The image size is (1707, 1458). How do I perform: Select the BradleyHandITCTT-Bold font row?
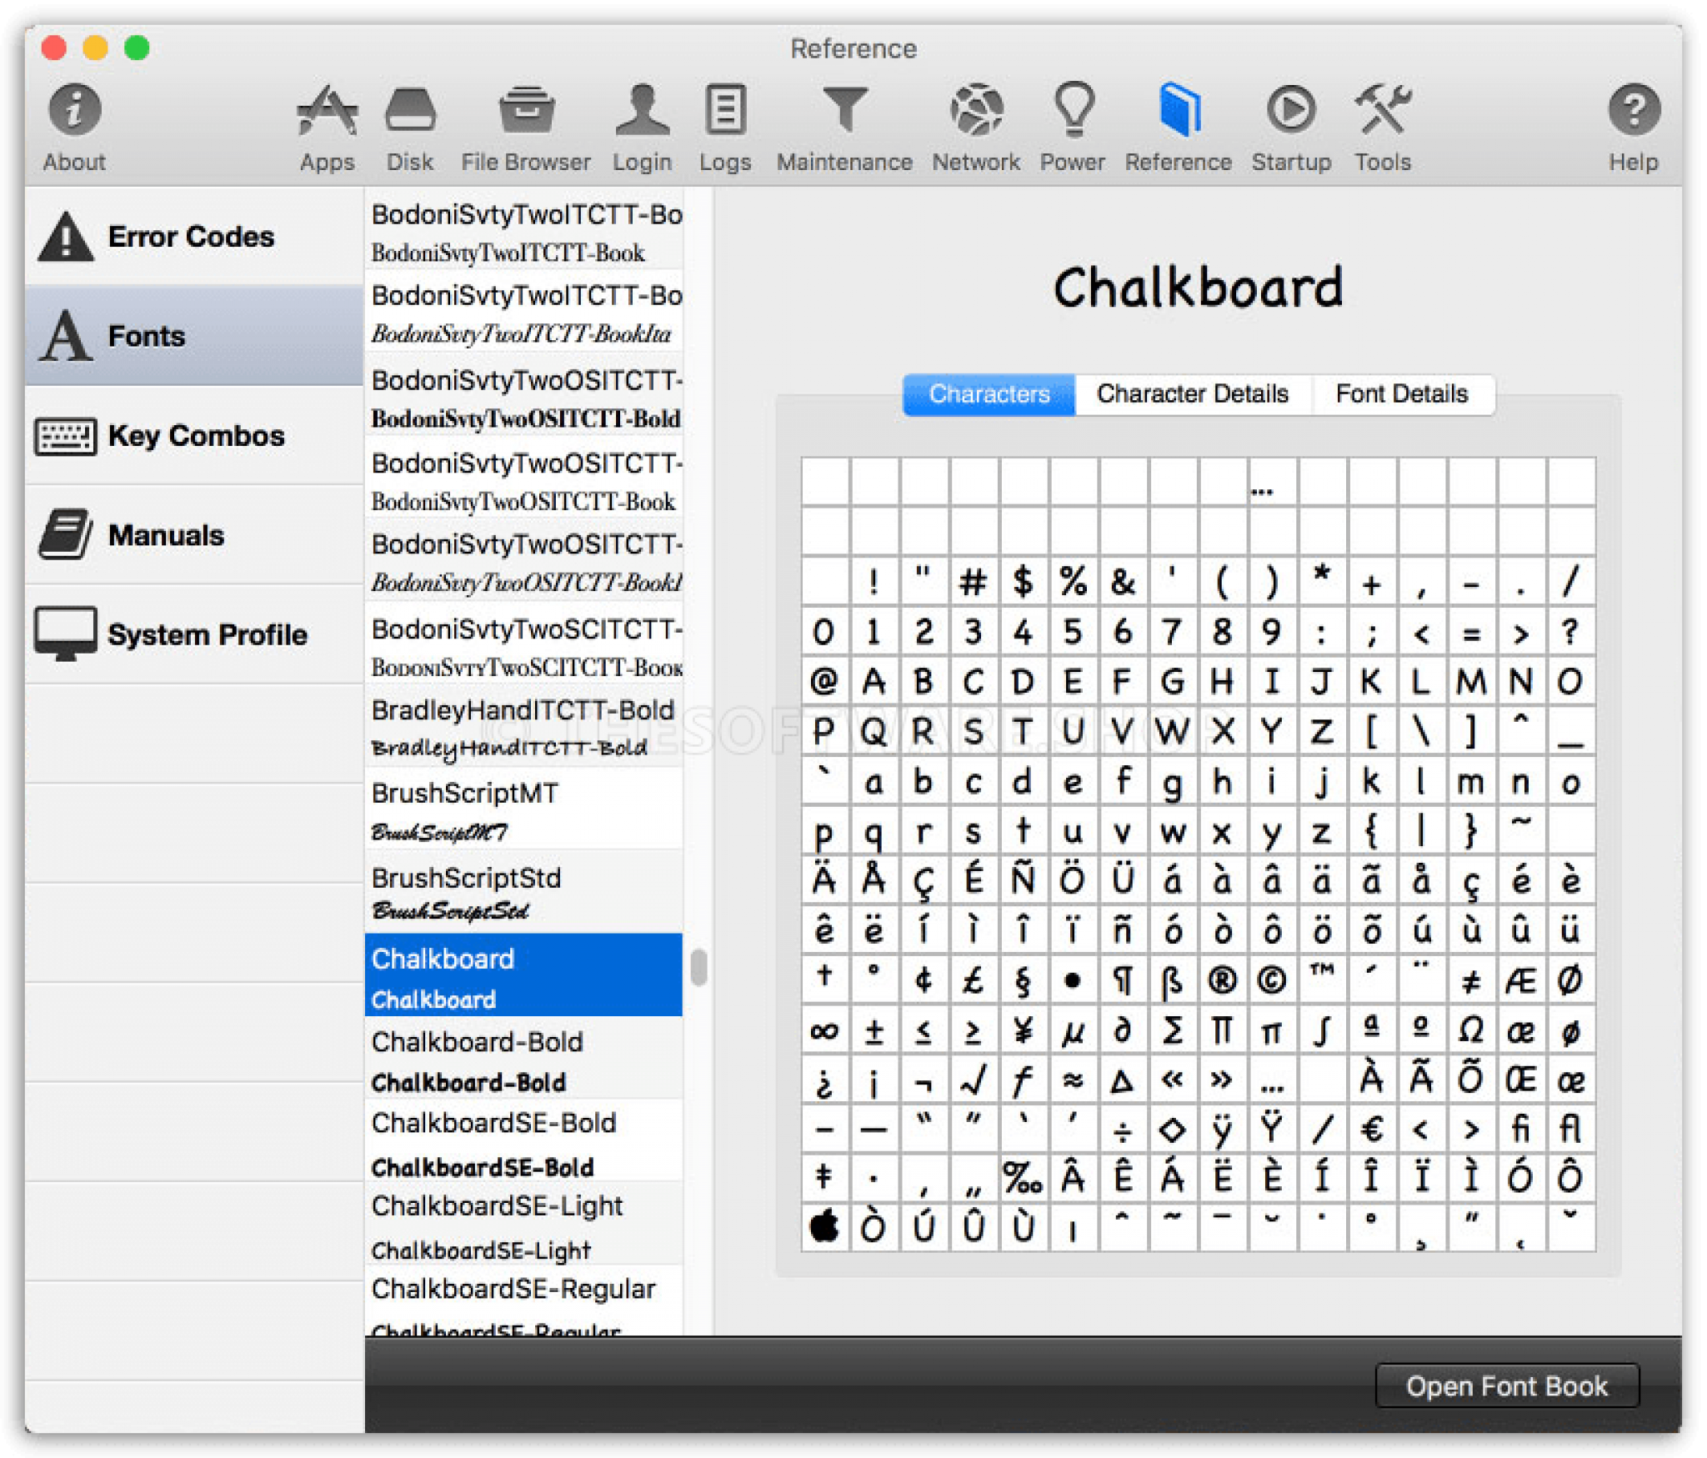(x=523, y=726)
